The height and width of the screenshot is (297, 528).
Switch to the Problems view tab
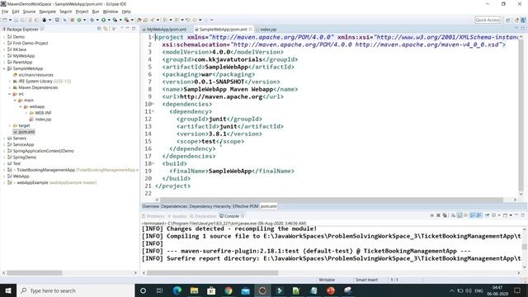(153, 216)
